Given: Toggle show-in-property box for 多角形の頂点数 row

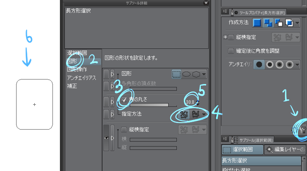Looking at the screenshot, I should point(106,86).
